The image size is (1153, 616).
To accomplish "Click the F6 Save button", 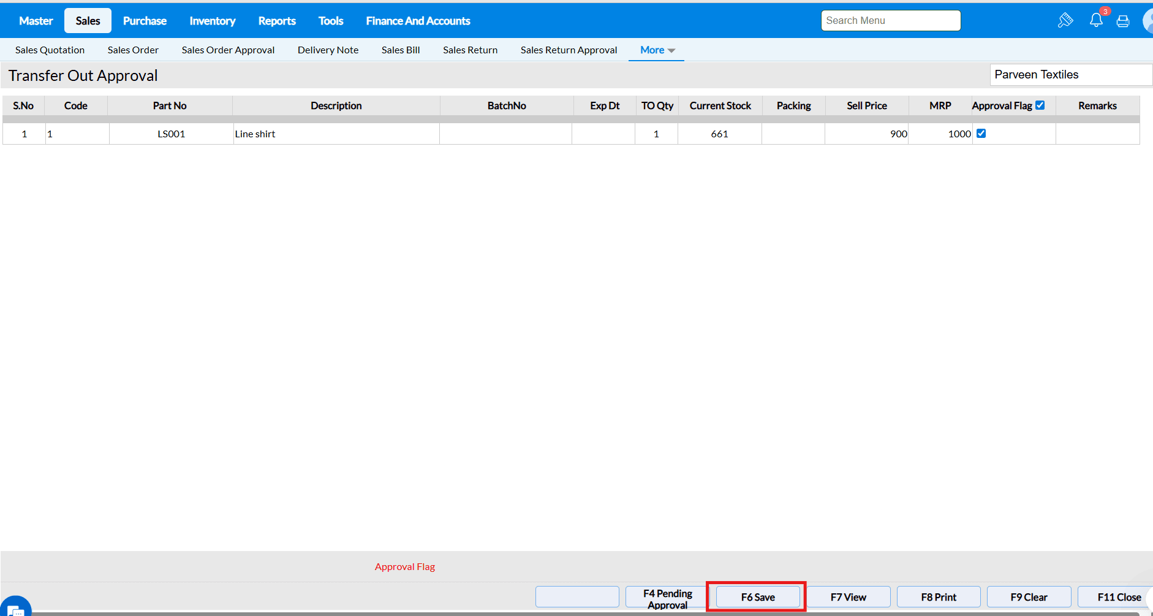I will coord(758,597).
